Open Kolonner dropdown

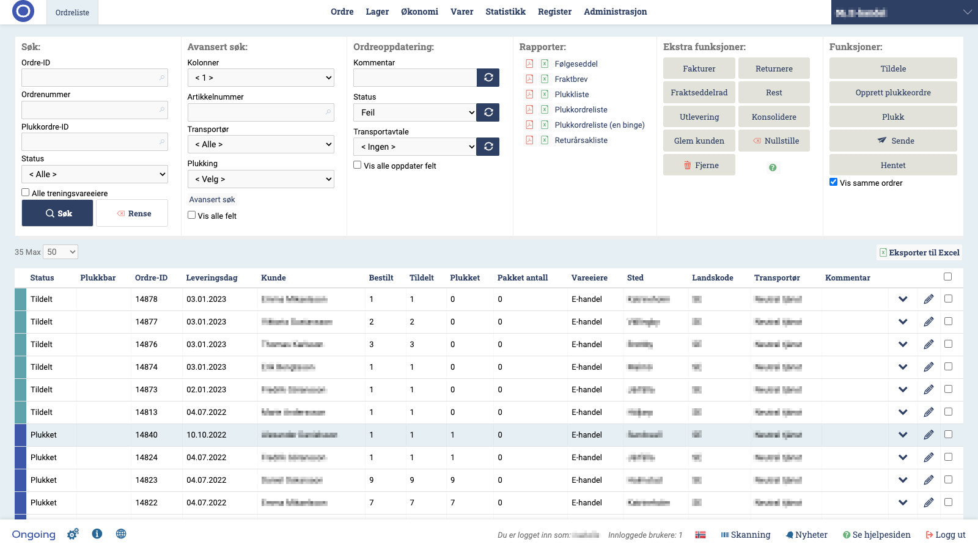click(261, 78)
